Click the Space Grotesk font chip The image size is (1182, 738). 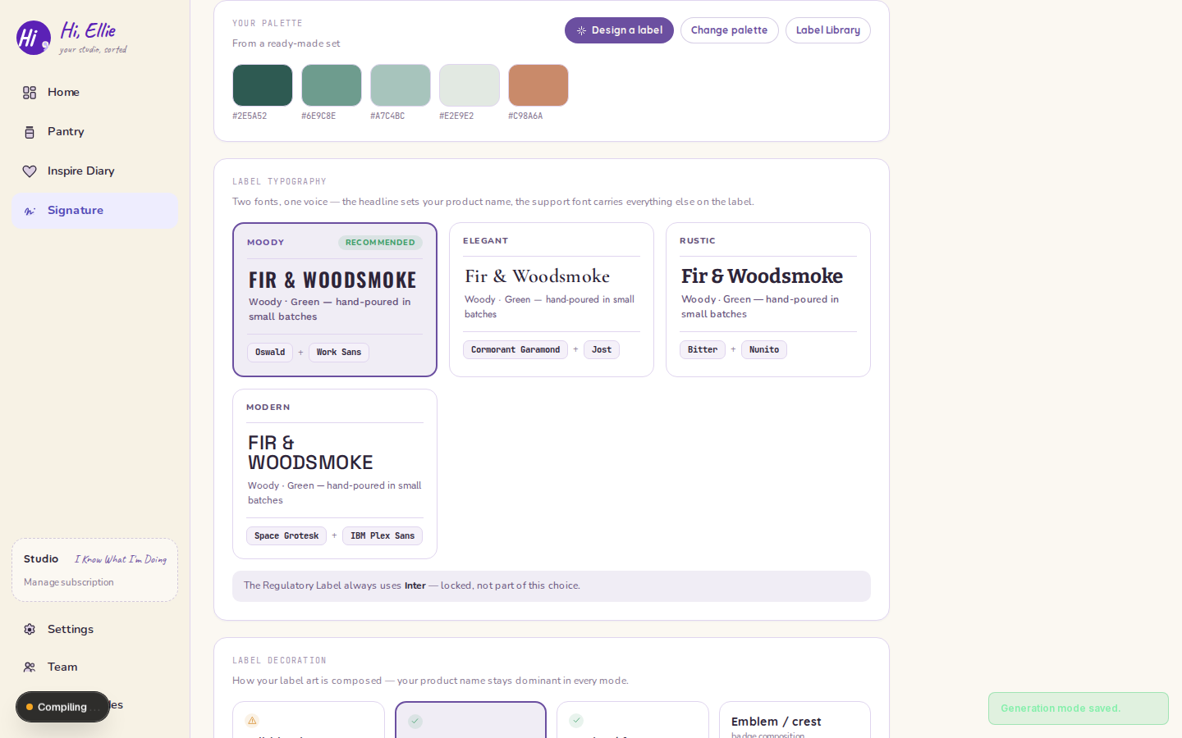286,536
